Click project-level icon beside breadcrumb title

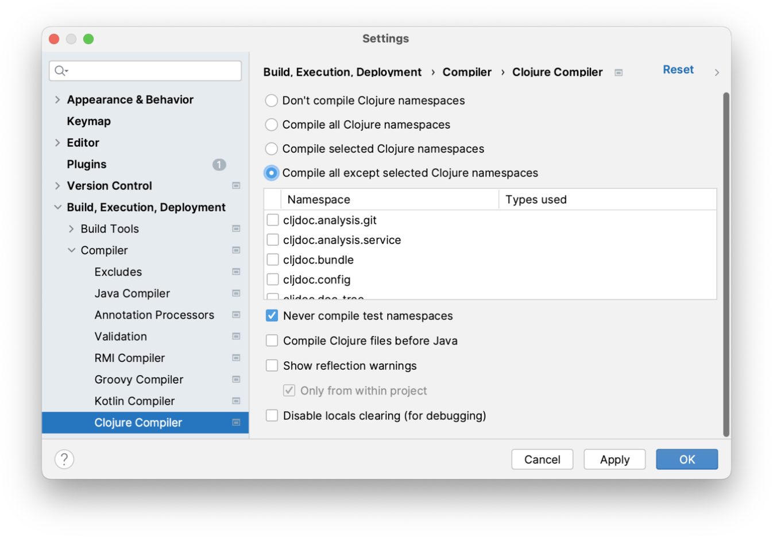619,72
